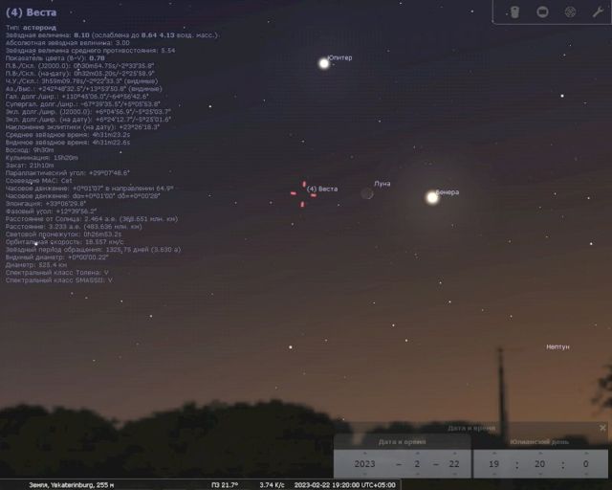Toggle the image sensor frame icon
The width and height of the screenshot is (612, 490).
click(x=542, y=11)
